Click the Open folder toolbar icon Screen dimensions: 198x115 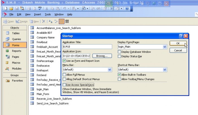[x=11, y=8]
